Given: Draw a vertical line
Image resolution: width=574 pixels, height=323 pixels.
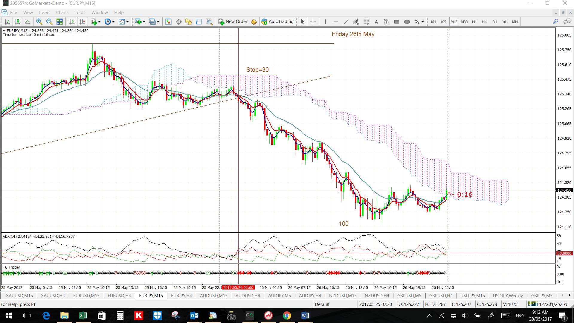Looking at the screenshot, I should (325, 22).
